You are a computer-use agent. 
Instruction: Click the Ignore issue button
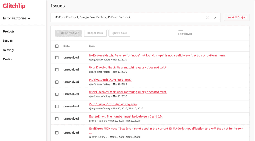(119, 33)
